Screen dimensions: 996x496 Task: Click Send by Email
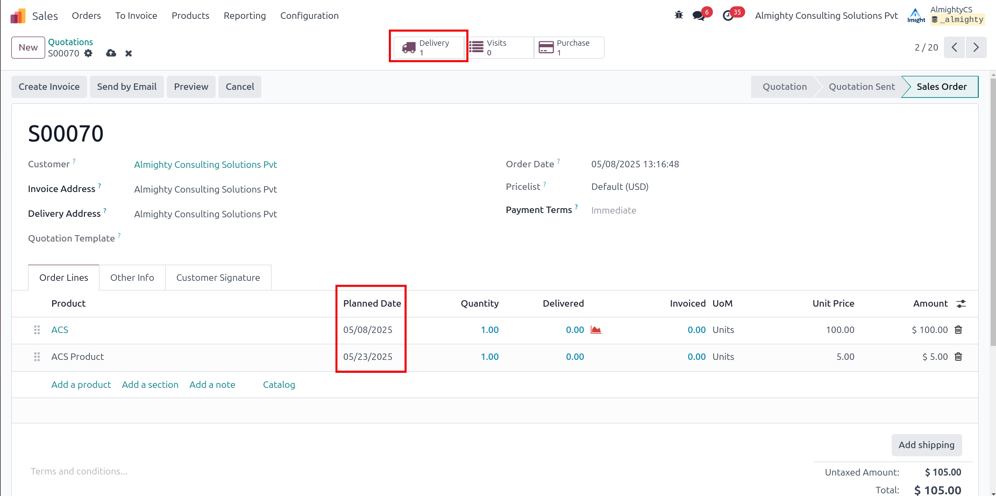click(x=127, y=87)
